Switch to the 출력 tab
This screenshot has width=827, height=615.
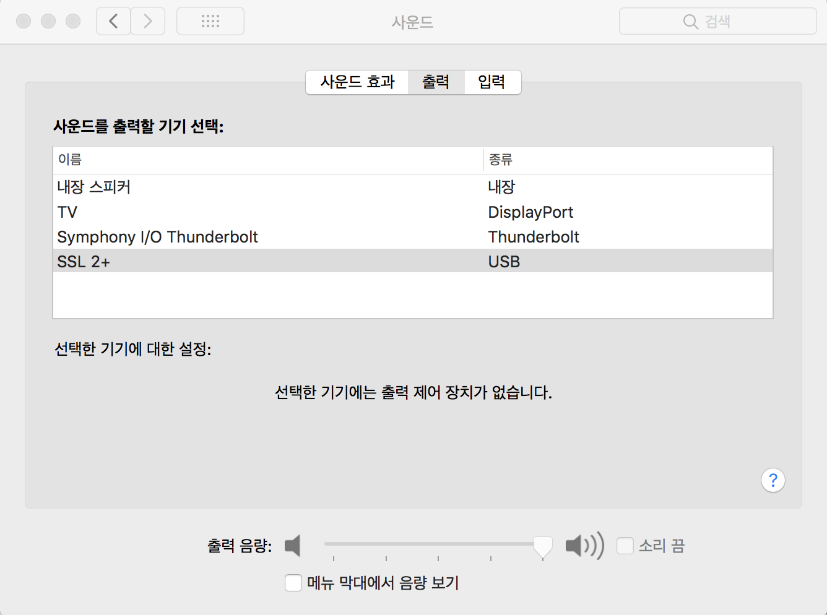click(x=436, y=82)
